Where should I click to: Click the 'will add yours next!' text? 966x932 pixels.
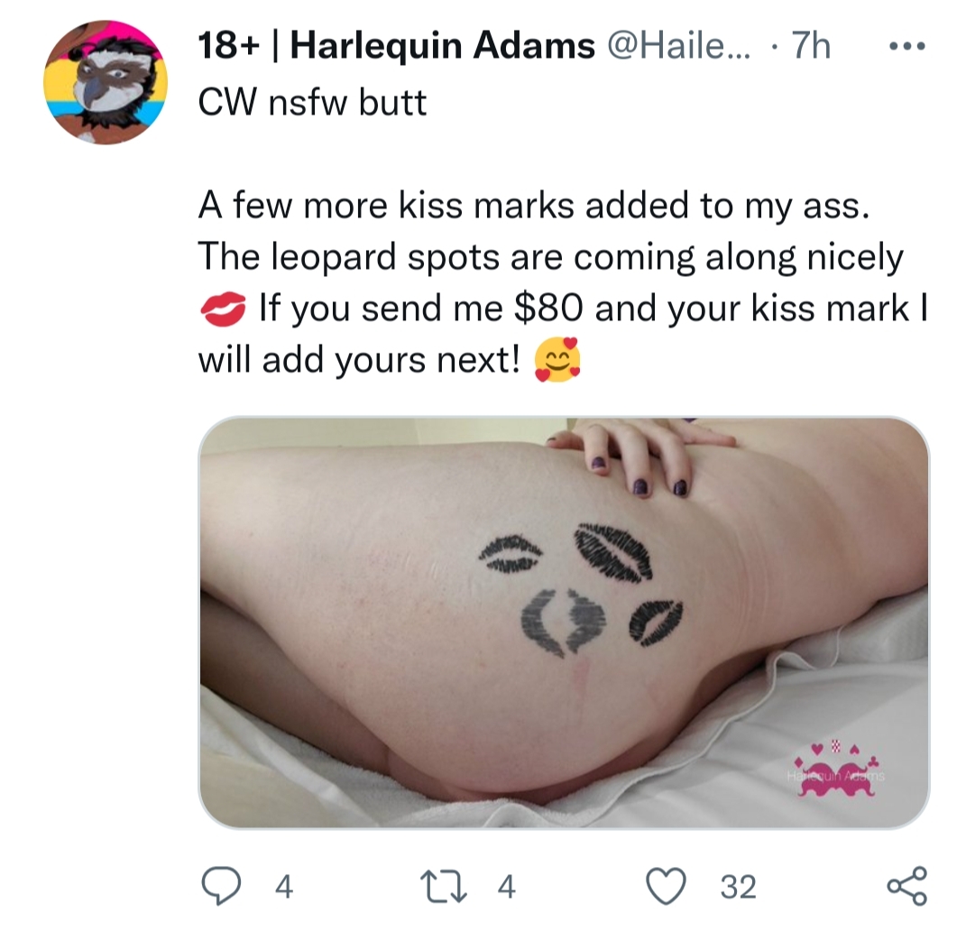coord(360,361)
